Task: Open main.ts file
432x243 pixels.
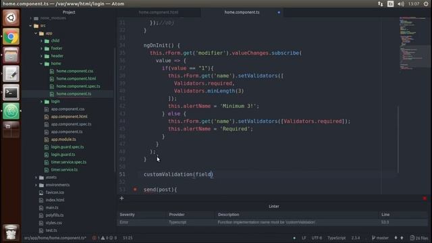Action: click(x=52, y=207)
